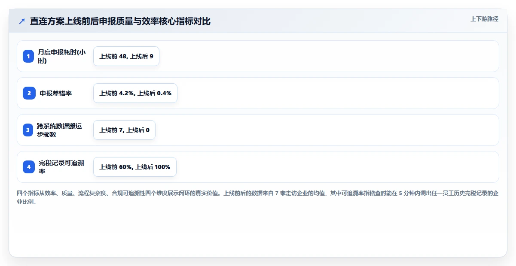Viewport: 516px width, 266px height.
Task: Click the chip 上线前 60%, 上线后 100%
Action: pos(135,167)
